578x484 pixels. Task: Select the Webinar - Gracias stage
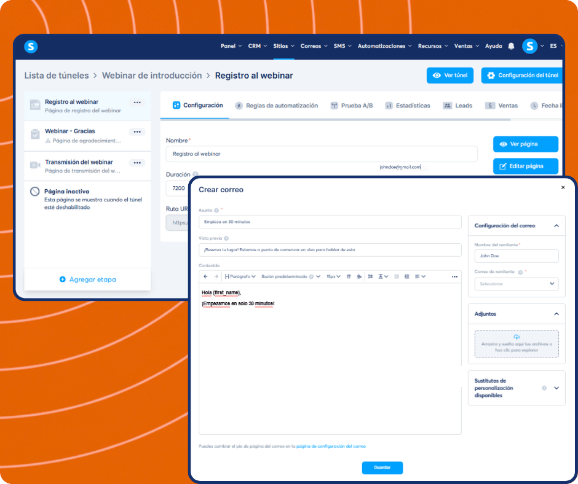(x=87, y=136)
